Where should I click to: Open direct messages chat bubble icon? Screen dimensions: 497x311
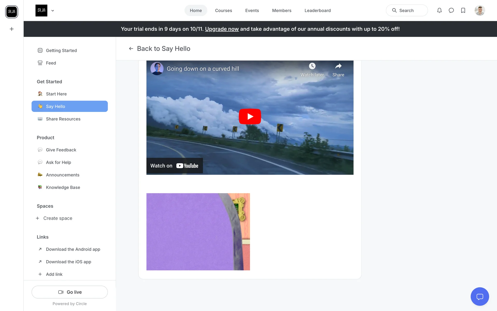(451, 10)
